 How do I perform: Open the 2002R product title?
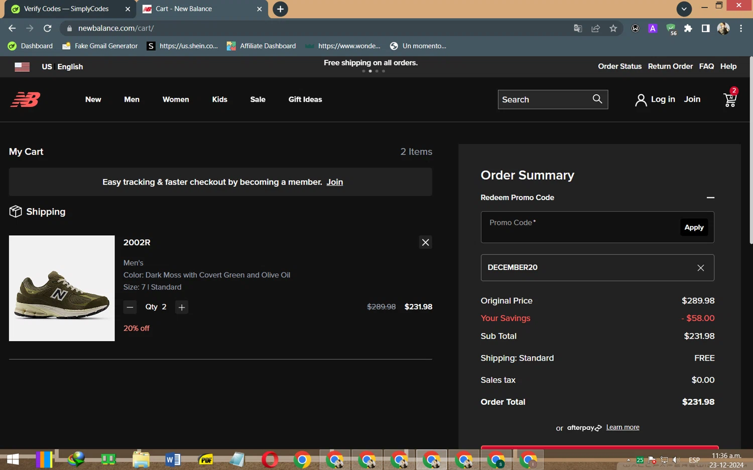click(137, 242)
